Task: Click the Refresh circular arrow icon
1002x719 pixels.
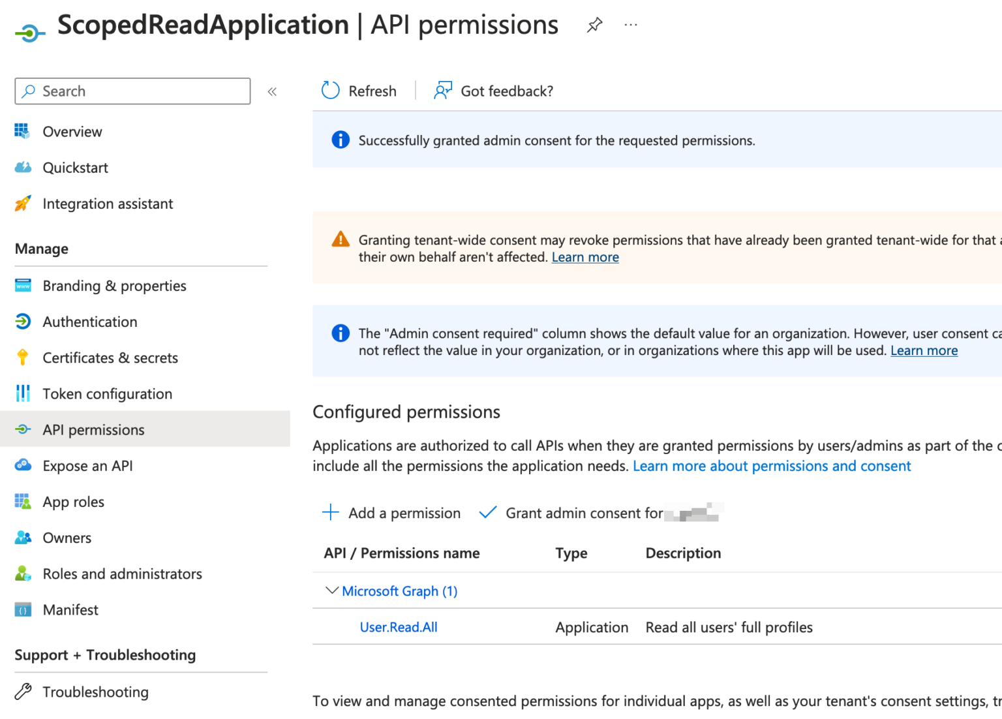Action: [x=331, y=91]
